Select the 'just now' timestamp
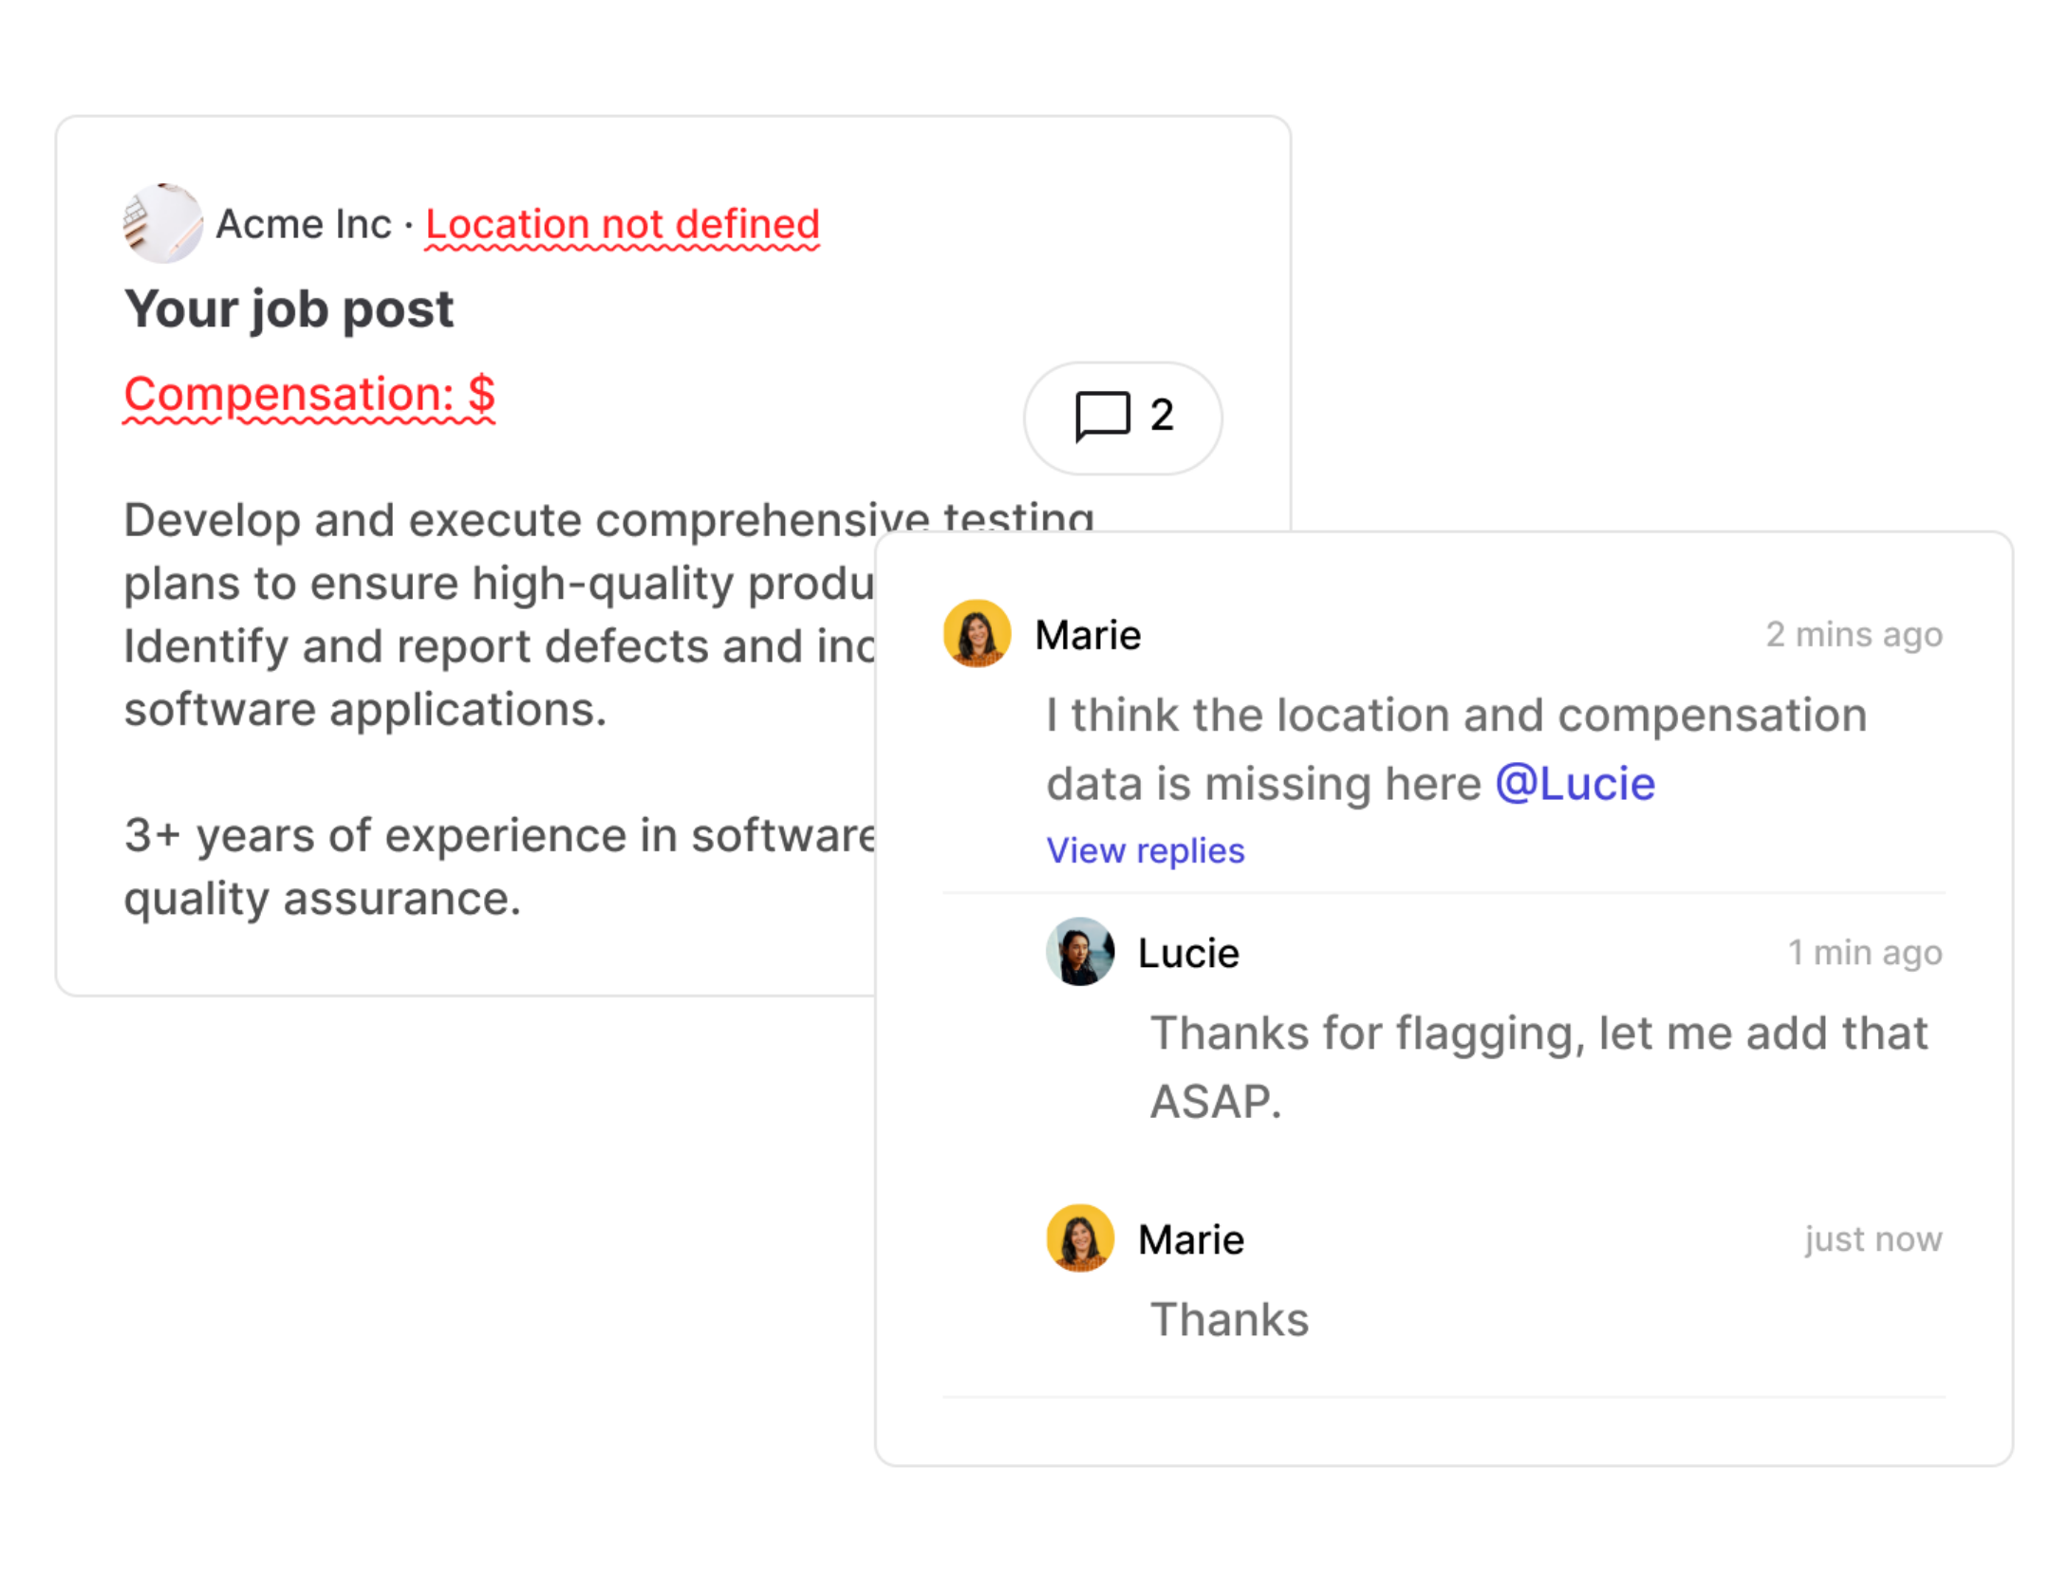The height and width of the screenshot is (1582, 2069). tap(1873, 1238)
